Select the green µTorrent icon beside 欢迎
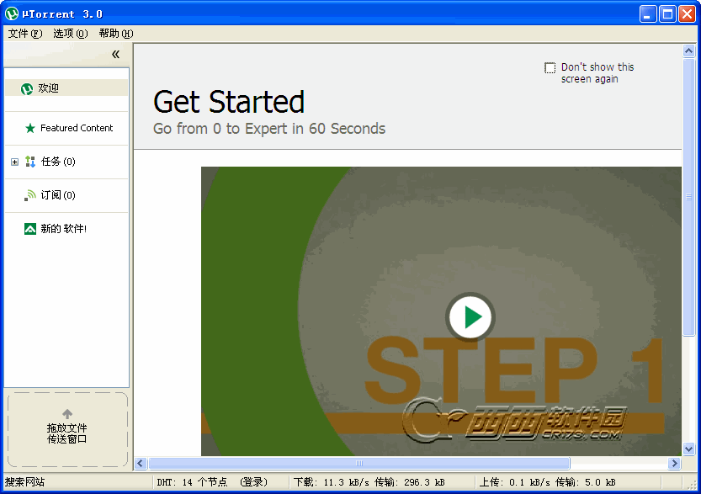The width and height of the screenshot is (701, 494). pyautogui.click(x=27, y=88)
